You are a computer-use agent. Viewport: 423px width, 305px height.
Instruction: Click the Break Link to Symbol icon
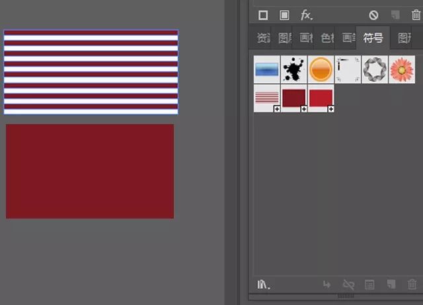pos(348,285)
